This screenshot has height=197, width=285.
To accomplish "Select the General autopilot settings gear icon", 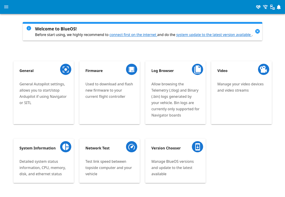I will tap(66, 69).
